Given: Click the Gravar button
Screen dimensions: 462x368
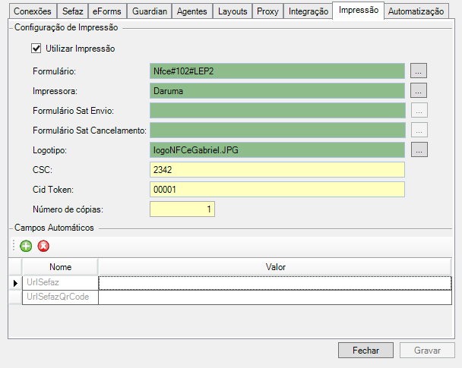Looking at the screenshot, I should pyautogui.click(x=427, y=350).
